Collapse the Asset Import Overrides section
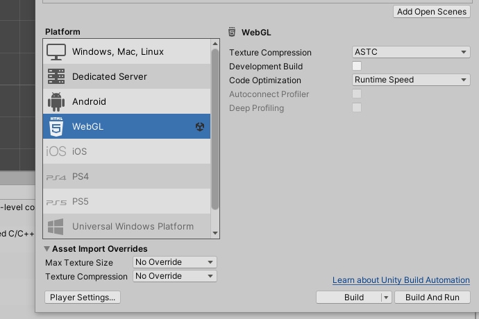Screen dimensions: 479x319 47,249
